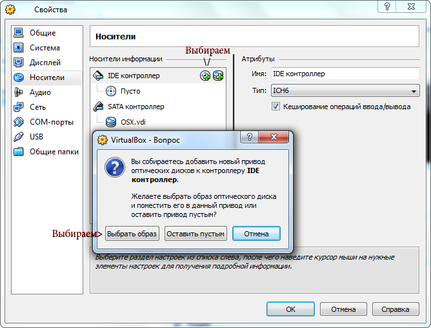This screenshot has height=328, width=431.
Task: Select the IDE контроллер tree row
Action: pos(158,76)
